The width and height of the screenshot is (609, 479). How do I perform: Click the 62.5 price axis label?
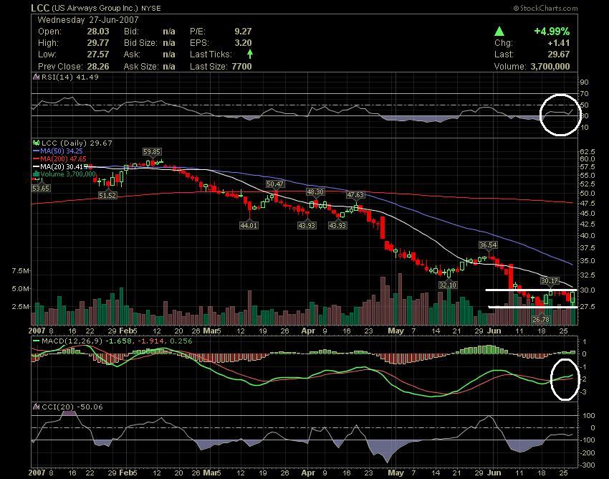click(x=588, y=151)
